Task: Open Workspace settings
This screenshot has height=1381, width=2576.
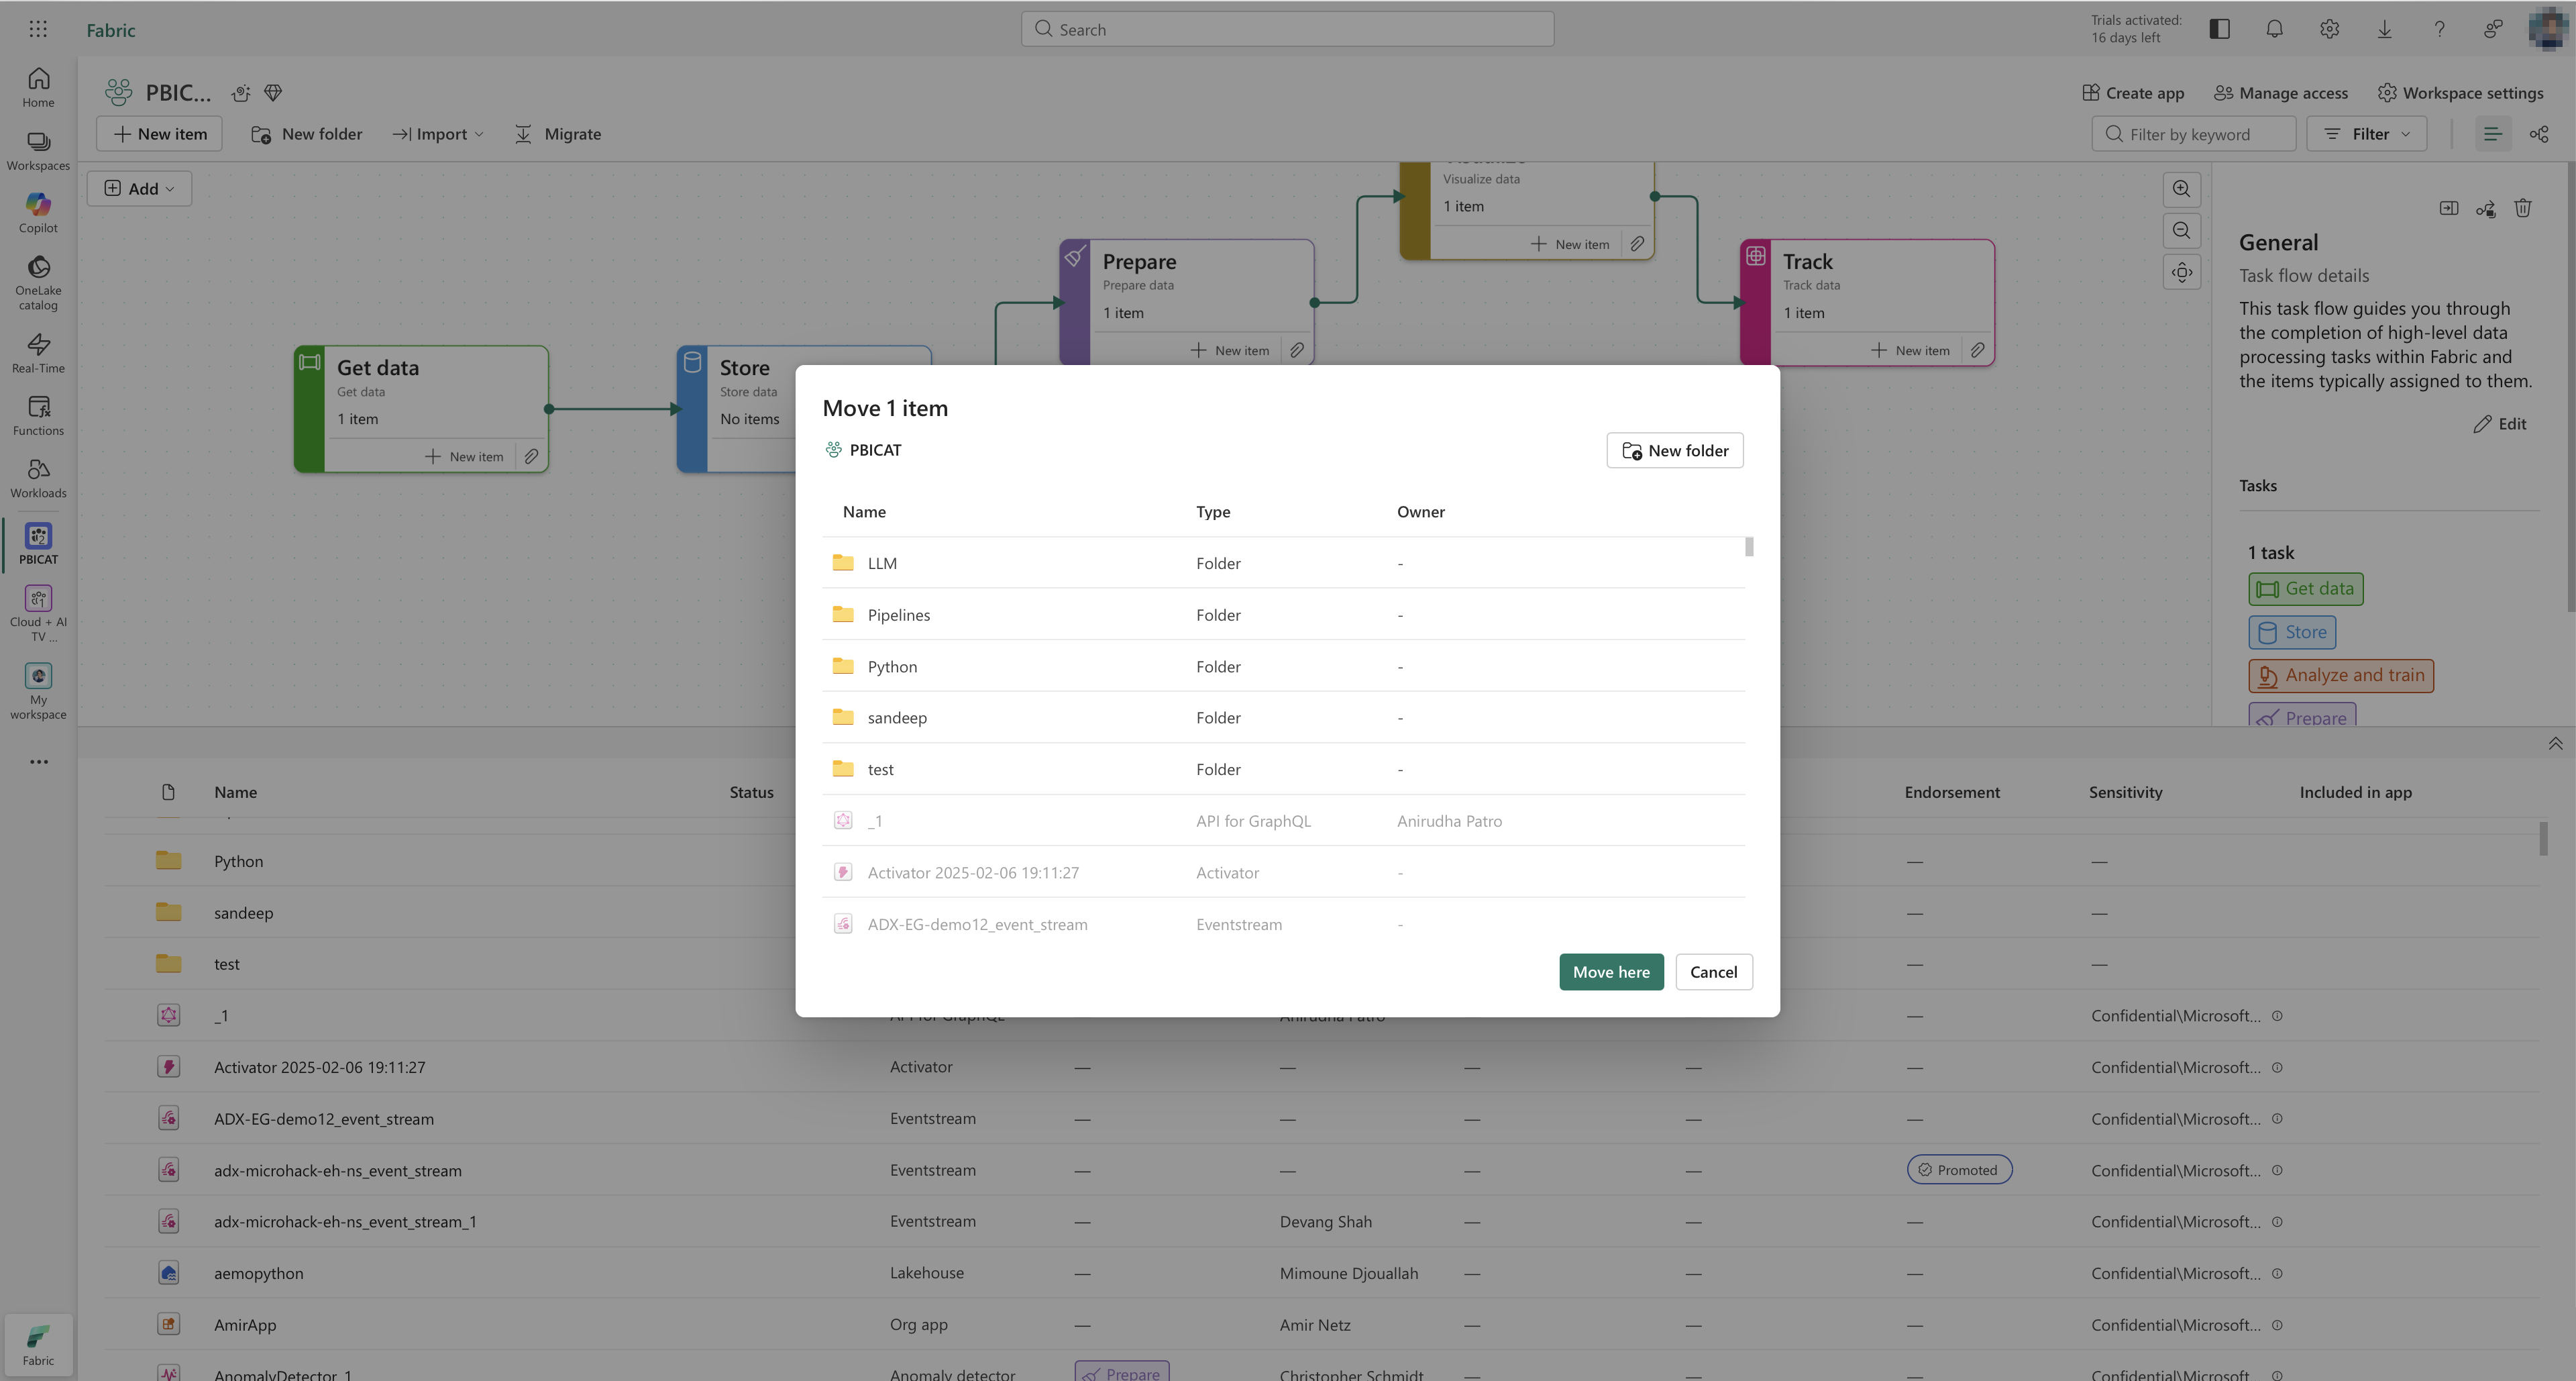Action: pyautogui.click(x=2460, y=93)
